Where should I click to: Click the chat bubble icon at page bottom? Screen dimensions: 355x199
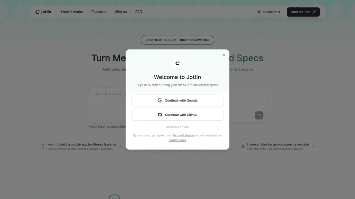click(114, 197)
